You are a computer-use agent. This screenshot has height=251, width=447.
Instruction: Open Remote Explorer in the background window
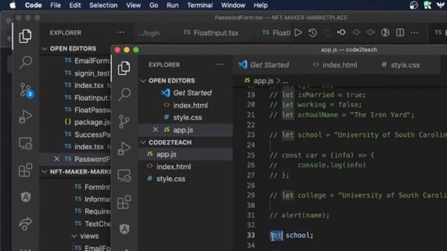click(25, 144)
